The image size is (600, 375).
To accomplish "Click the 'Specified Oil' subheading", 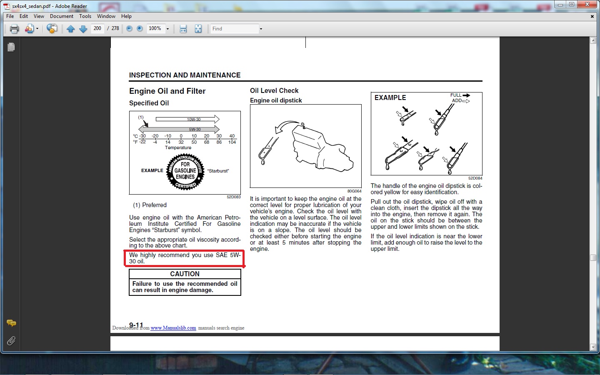I will (x=149, y=103).
